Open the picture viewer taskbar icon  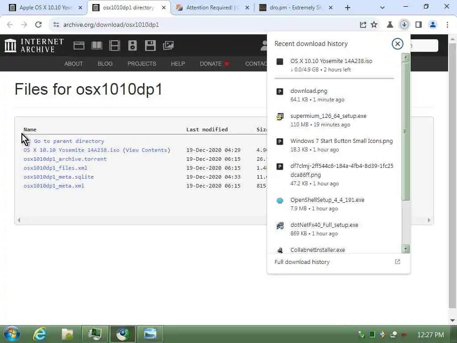click(150, 334)
